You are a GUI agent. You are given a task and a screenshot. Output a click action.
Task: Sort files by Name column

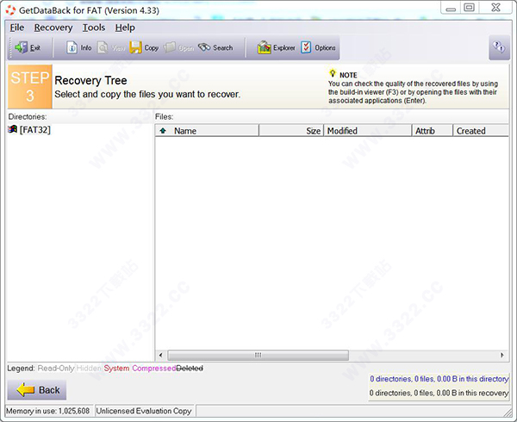coord(207,131)
